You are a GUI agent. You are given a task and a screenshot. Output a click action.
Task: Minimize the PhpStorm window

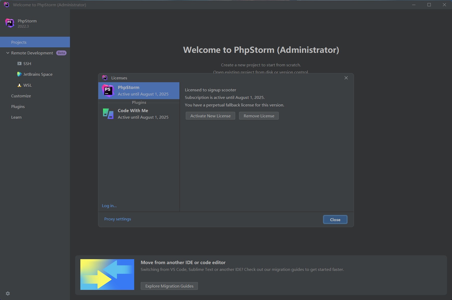(x=414, y=5)
